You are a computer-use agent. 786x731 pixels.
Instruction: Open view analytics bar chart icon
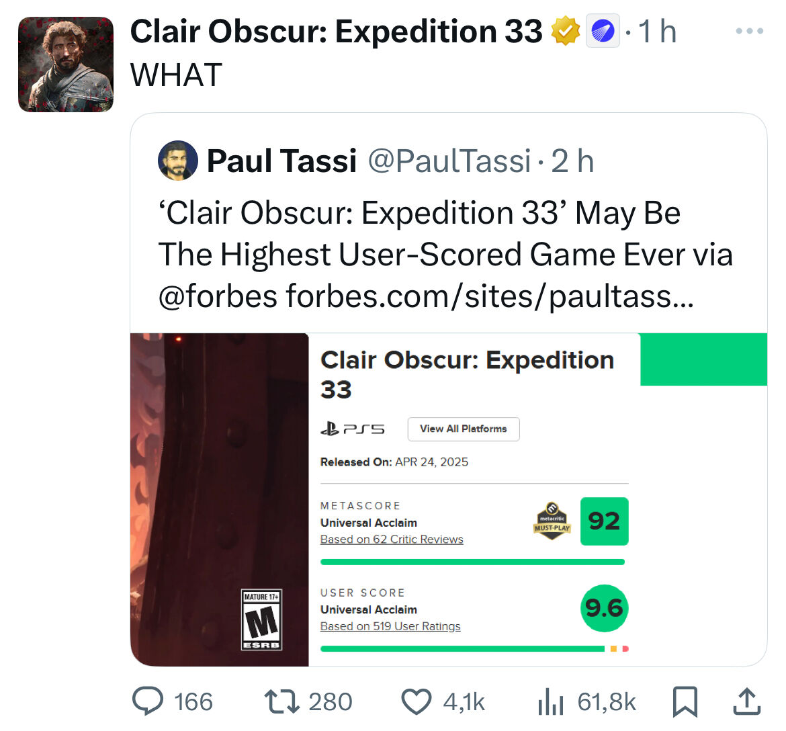click(550, 701)
